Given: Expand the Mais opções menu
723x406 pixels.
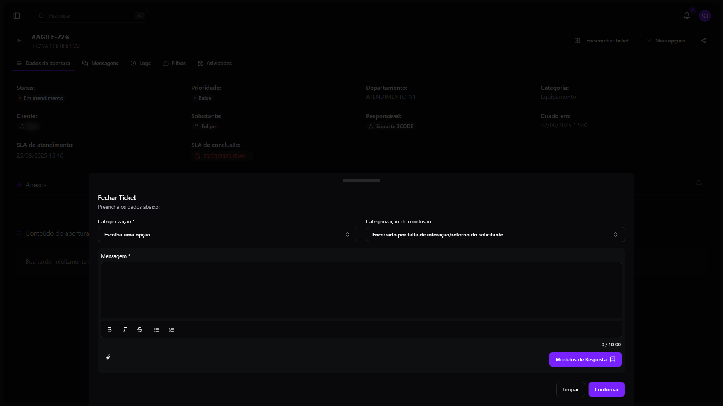Looking at the screenshot, I should (666, 41).
